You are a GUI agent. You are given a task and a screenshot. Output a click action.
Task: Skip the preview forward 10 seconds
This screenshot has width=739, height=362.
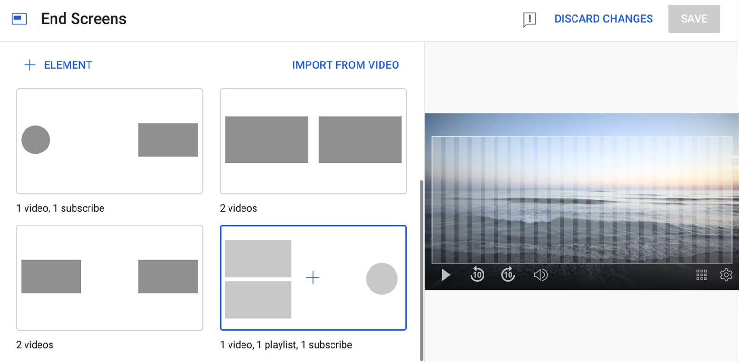(508, 275)
